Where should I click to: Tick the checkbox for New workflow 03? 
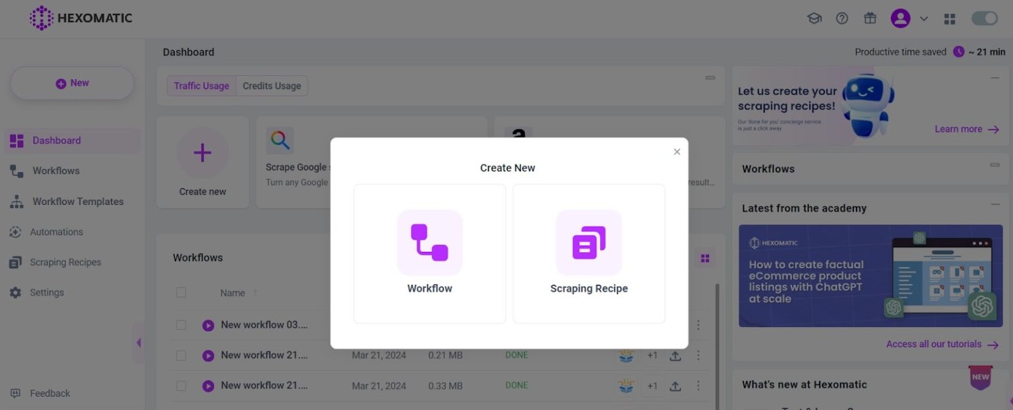tap(181, 325)
